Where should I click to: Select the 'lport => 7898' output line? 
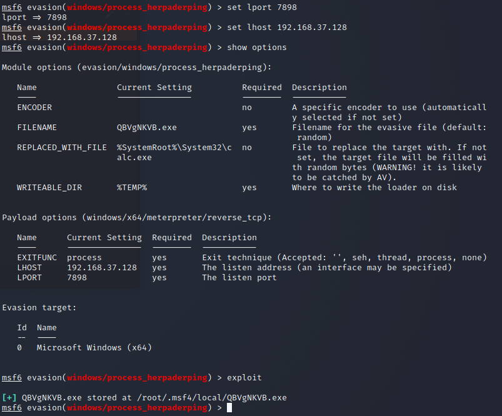(x=34, y=18)
